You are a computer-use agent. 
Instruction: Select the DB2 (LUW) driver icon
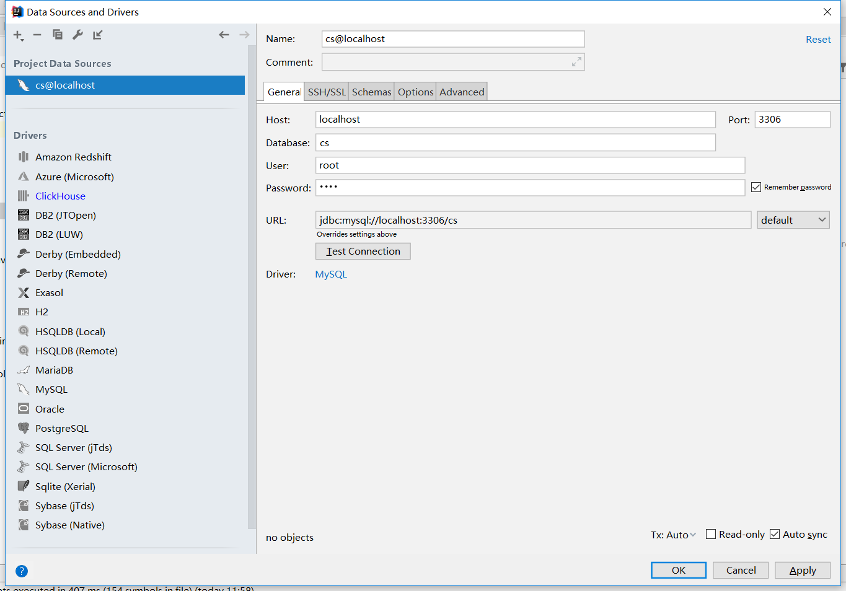coord(24,234)
